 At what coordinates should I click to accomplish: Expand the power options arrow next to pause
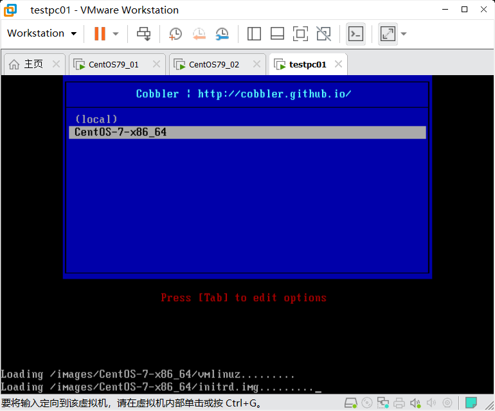[x=116, y=33]
